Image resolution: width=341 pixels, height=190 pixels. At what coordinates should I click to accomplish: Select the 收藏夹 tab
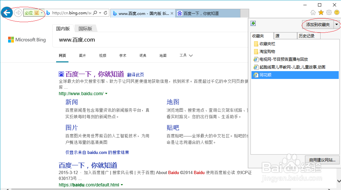pyautogui.click(x=262, y=36)
